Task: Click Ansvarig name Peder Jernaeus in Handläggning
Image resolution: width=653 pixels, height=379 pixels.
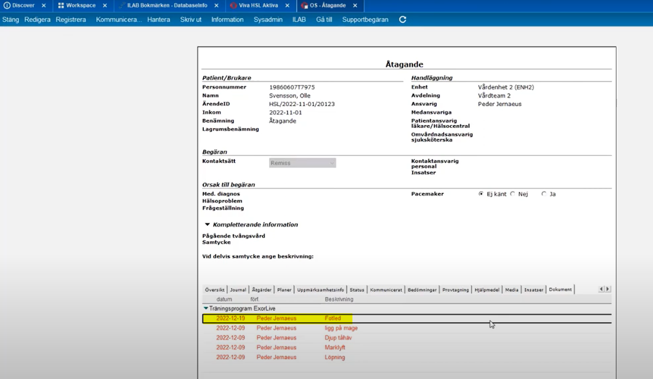Action: click(x=499, y=104)
